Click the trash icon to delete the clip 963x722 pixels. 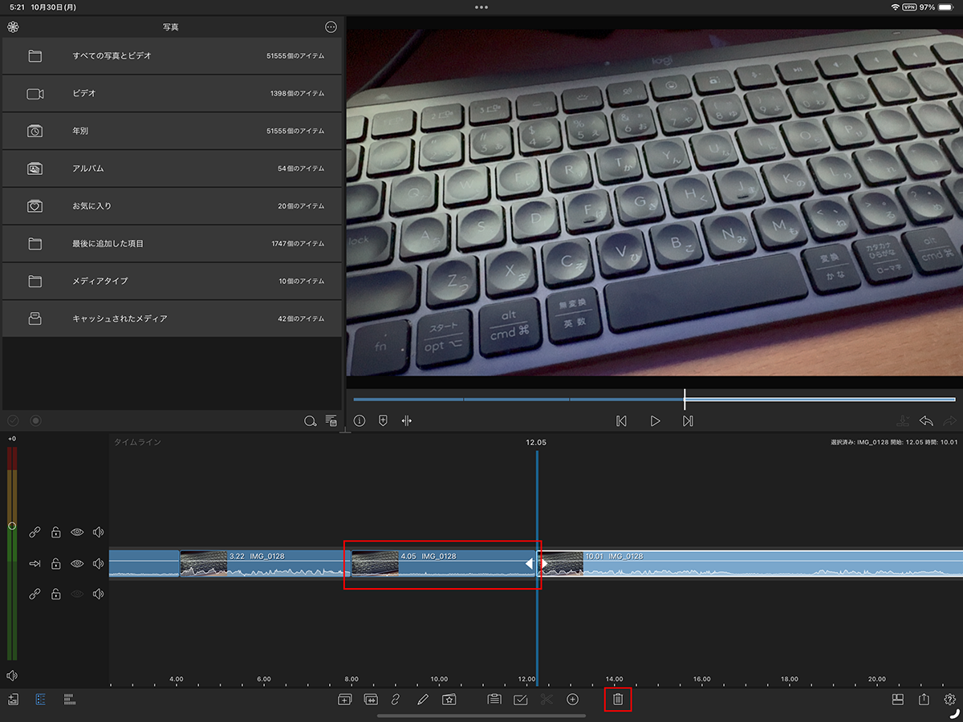[617, 700]
